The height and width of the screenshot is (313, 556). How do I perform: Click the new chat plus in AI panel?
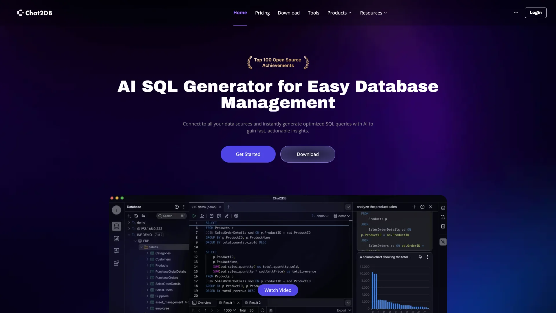(x=414, y=207)
